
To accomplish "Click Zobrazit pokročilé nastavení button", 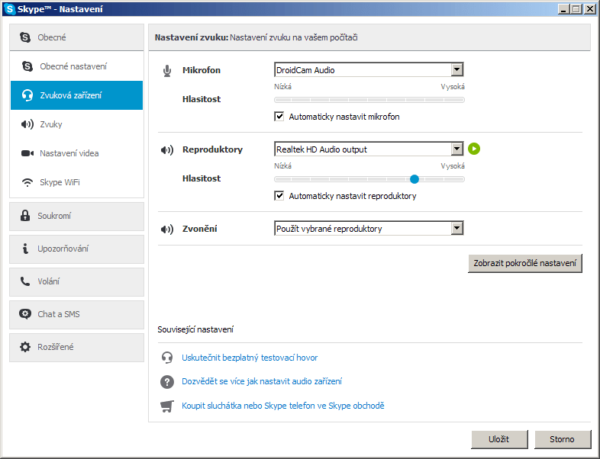I will point(524,263).
